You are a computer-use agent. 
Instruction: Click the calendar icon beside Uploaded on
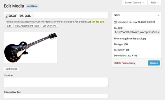[x=116, y=22]
